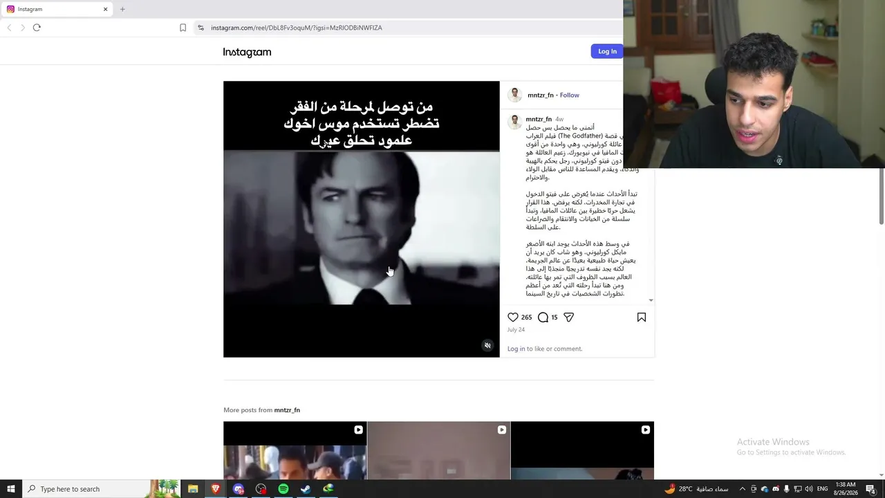
Task: Open Steam from the taskbar
Action: (x=306, y=489)
